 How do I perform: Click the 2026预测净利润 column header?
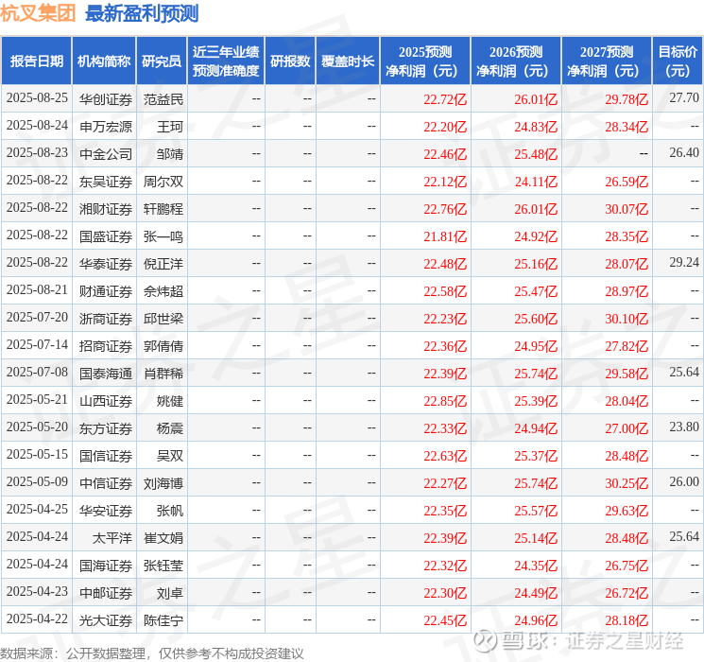[516, 61]
